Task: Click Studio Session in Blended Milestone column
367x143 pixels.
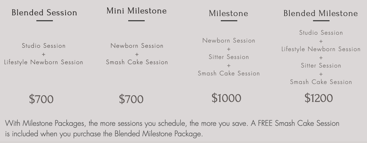Action: click(x=321, y=32)
